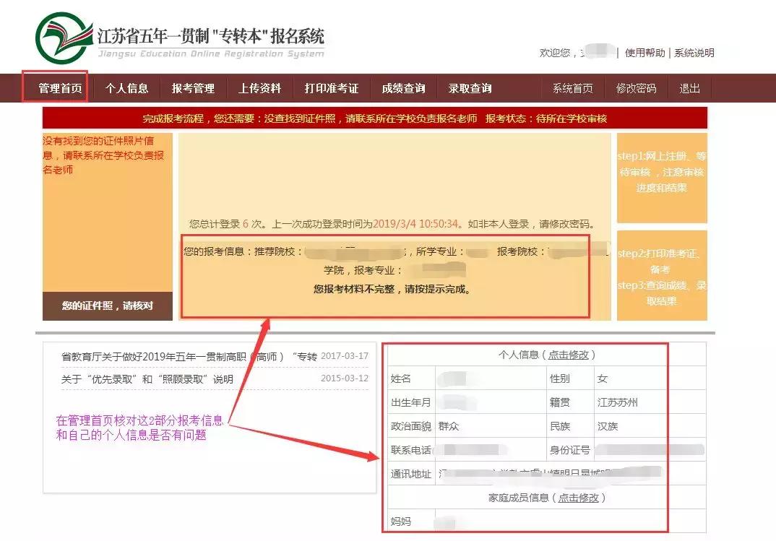776x541 pixels.
Task: Open the 录取查询 tab
Action: 471,87
